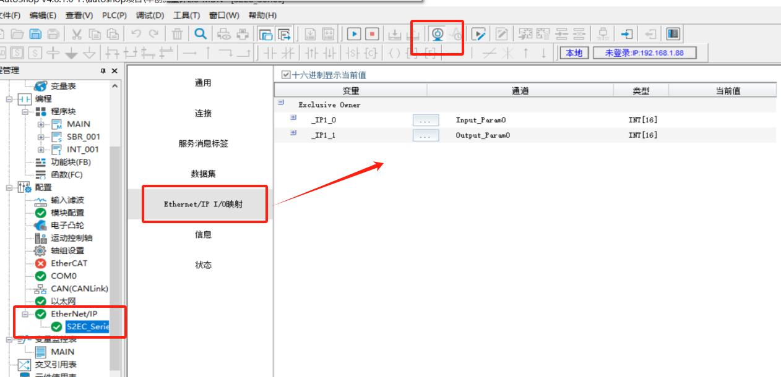Image resolution: width=781 pixels, height=377 pixels.
Task: Open the 编辑(E) menu
Action: point(43,15)
